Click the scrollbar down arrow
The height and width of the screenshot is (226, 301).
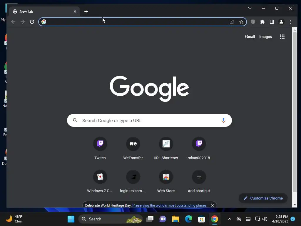pyautogui.click(x=295, y=205)
